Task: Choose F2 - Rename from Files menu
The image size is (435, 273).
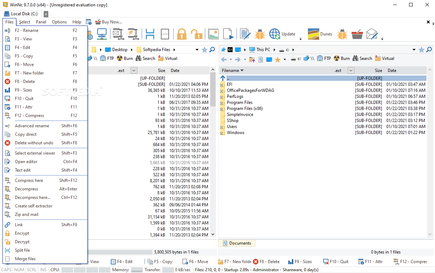Action: coord(45,30)
